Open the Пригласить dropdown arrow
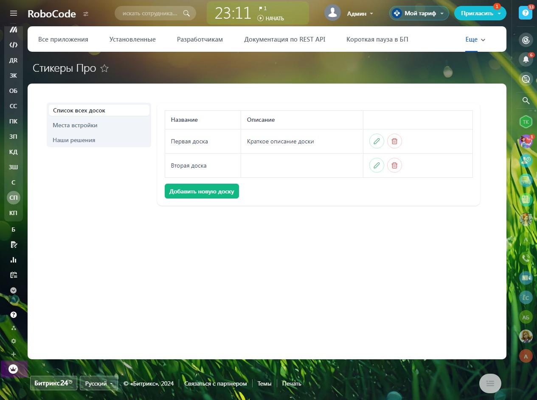 [x=499, y=14]
